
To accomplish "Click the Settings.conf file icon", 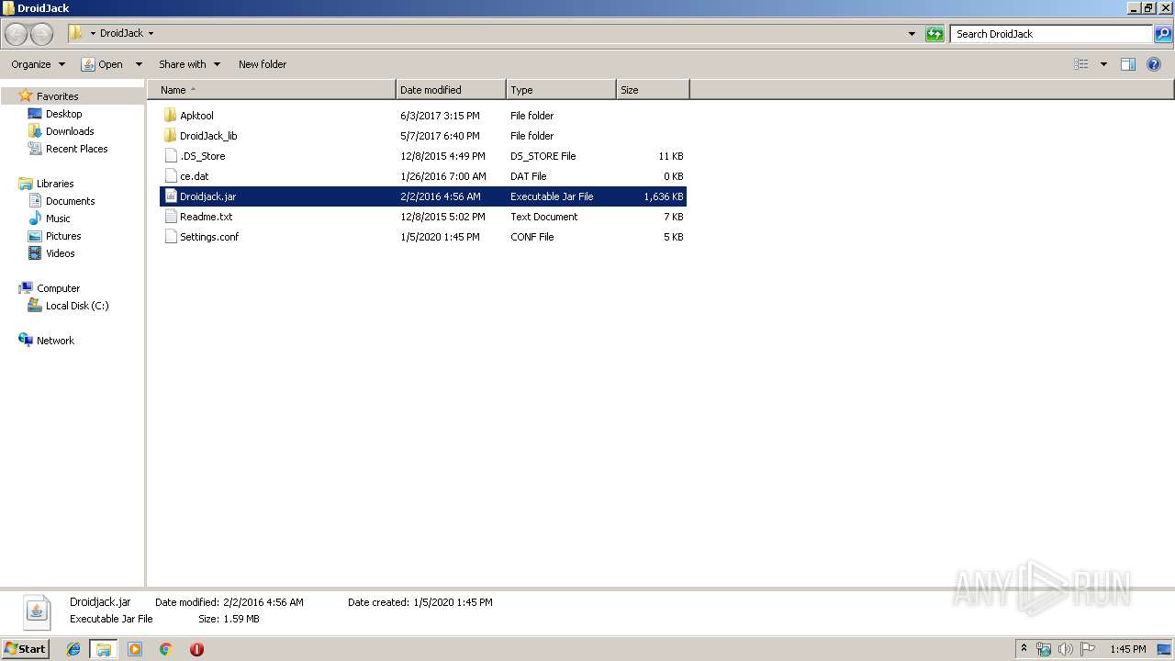I will (170, 237).
